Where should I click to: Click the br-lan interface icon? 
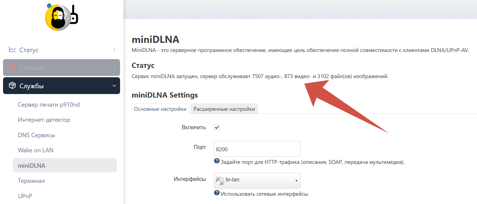click(x=220, y=180)
